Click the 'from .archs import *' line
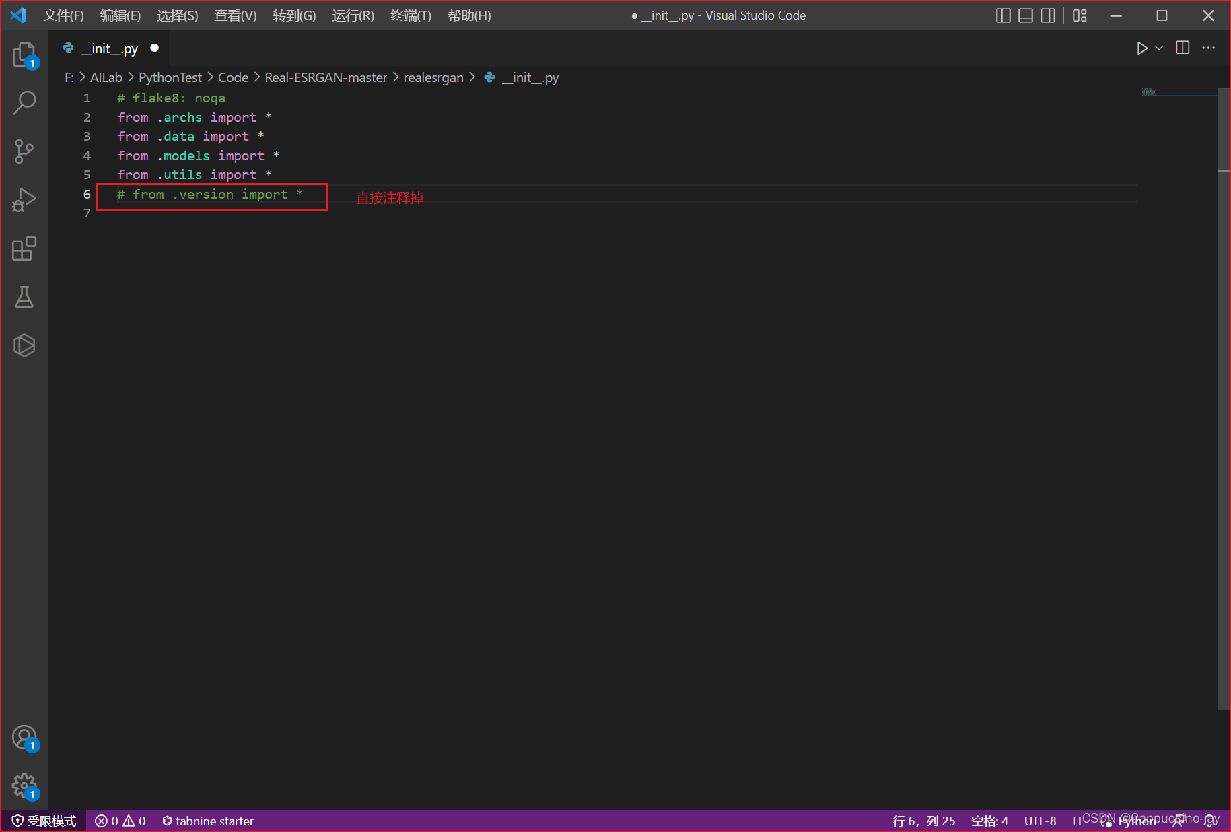Image resolution: width=1231 pixels, height=832 pixels. 195,117
